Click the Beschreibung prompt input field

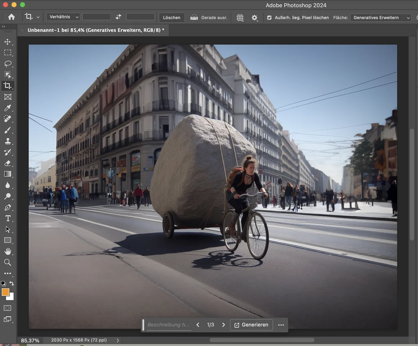tap(168, 325)
